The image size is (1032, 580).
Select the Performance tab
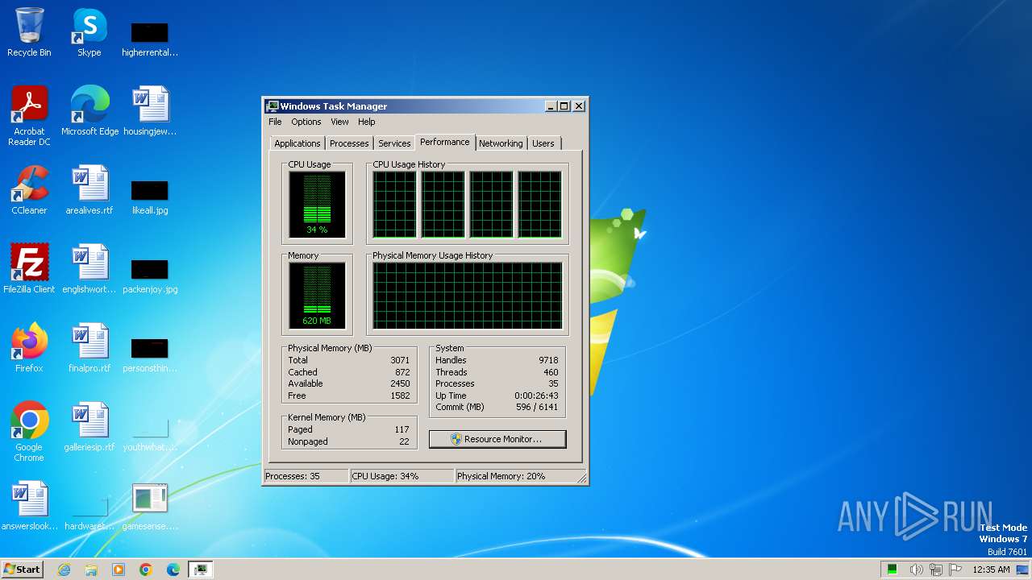click(445, 142)
